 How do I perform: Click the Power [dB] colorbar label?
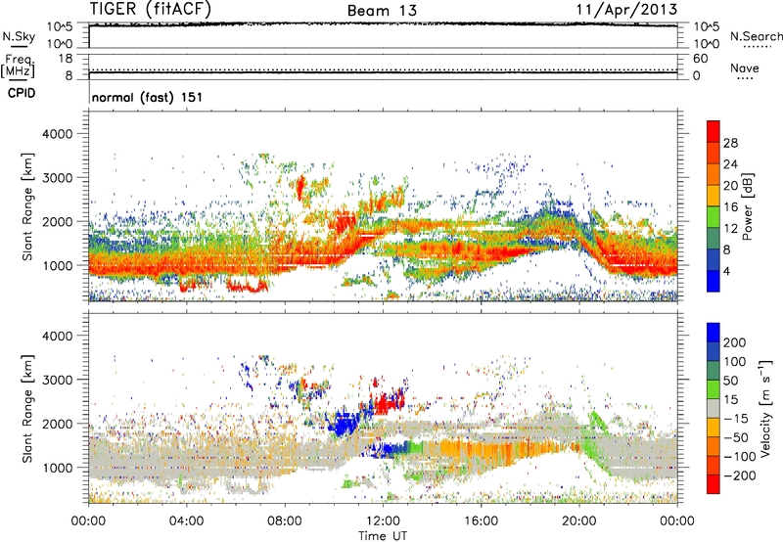[747, 206]
